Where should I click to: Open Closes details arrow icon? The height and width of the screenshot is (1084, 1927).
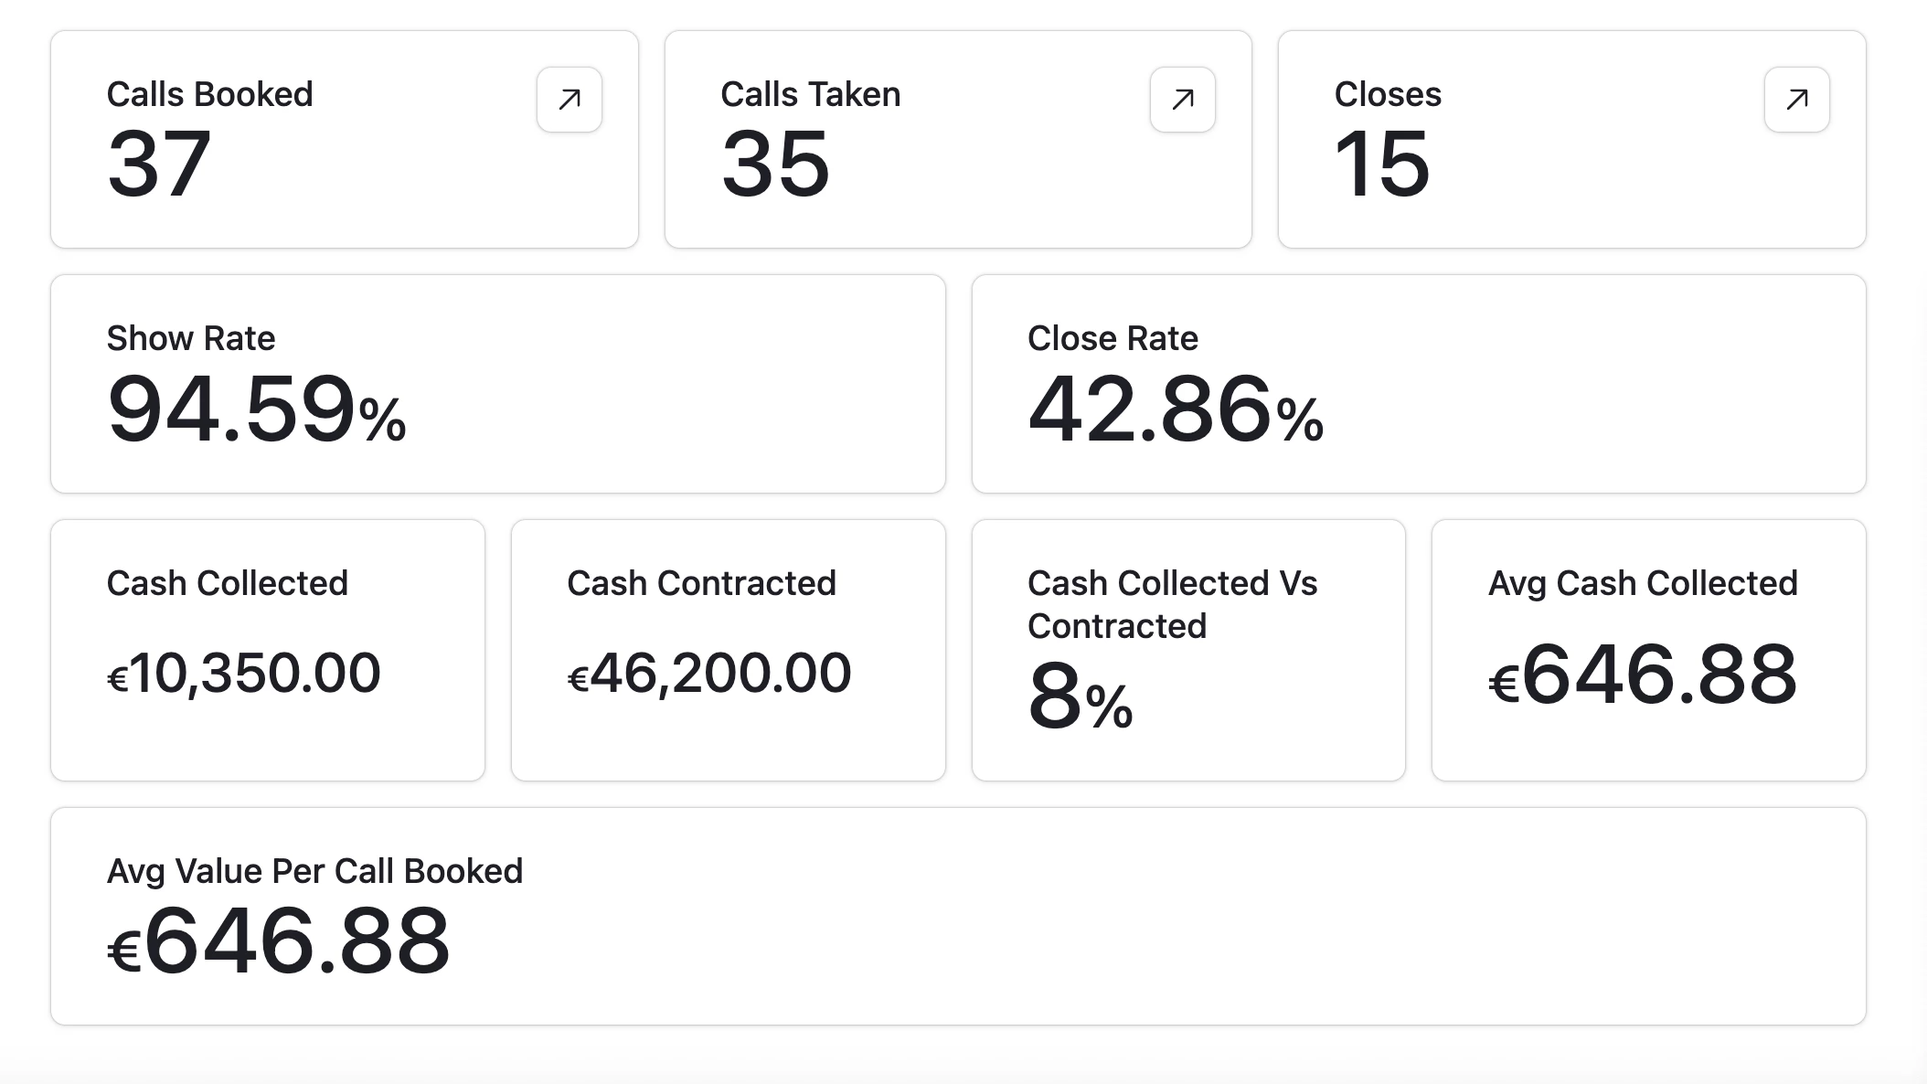tap(1796, 99)
